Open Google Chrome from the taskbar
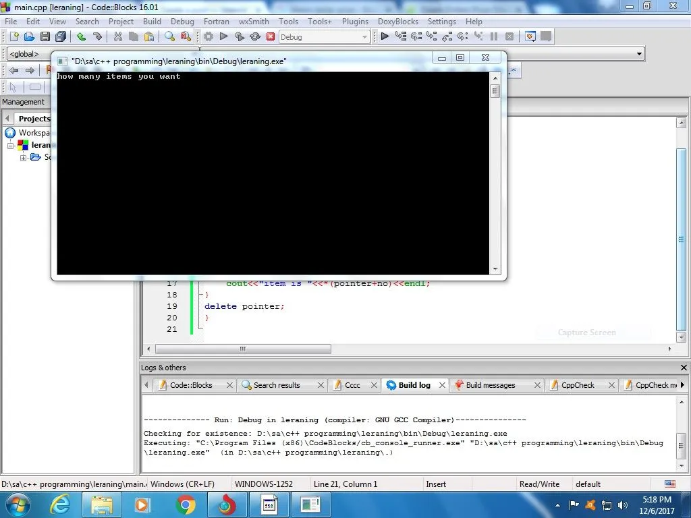The image size is (691, 518). tap(186, 505)
